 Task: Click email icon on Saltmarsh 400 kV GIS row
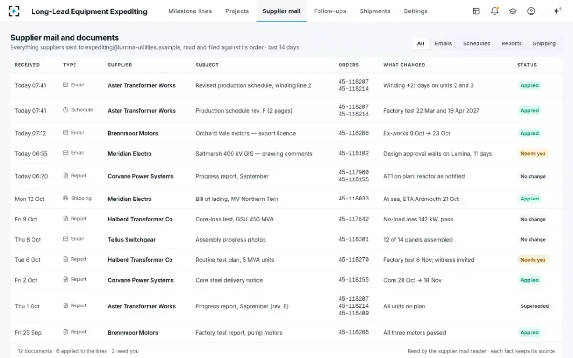65,153
